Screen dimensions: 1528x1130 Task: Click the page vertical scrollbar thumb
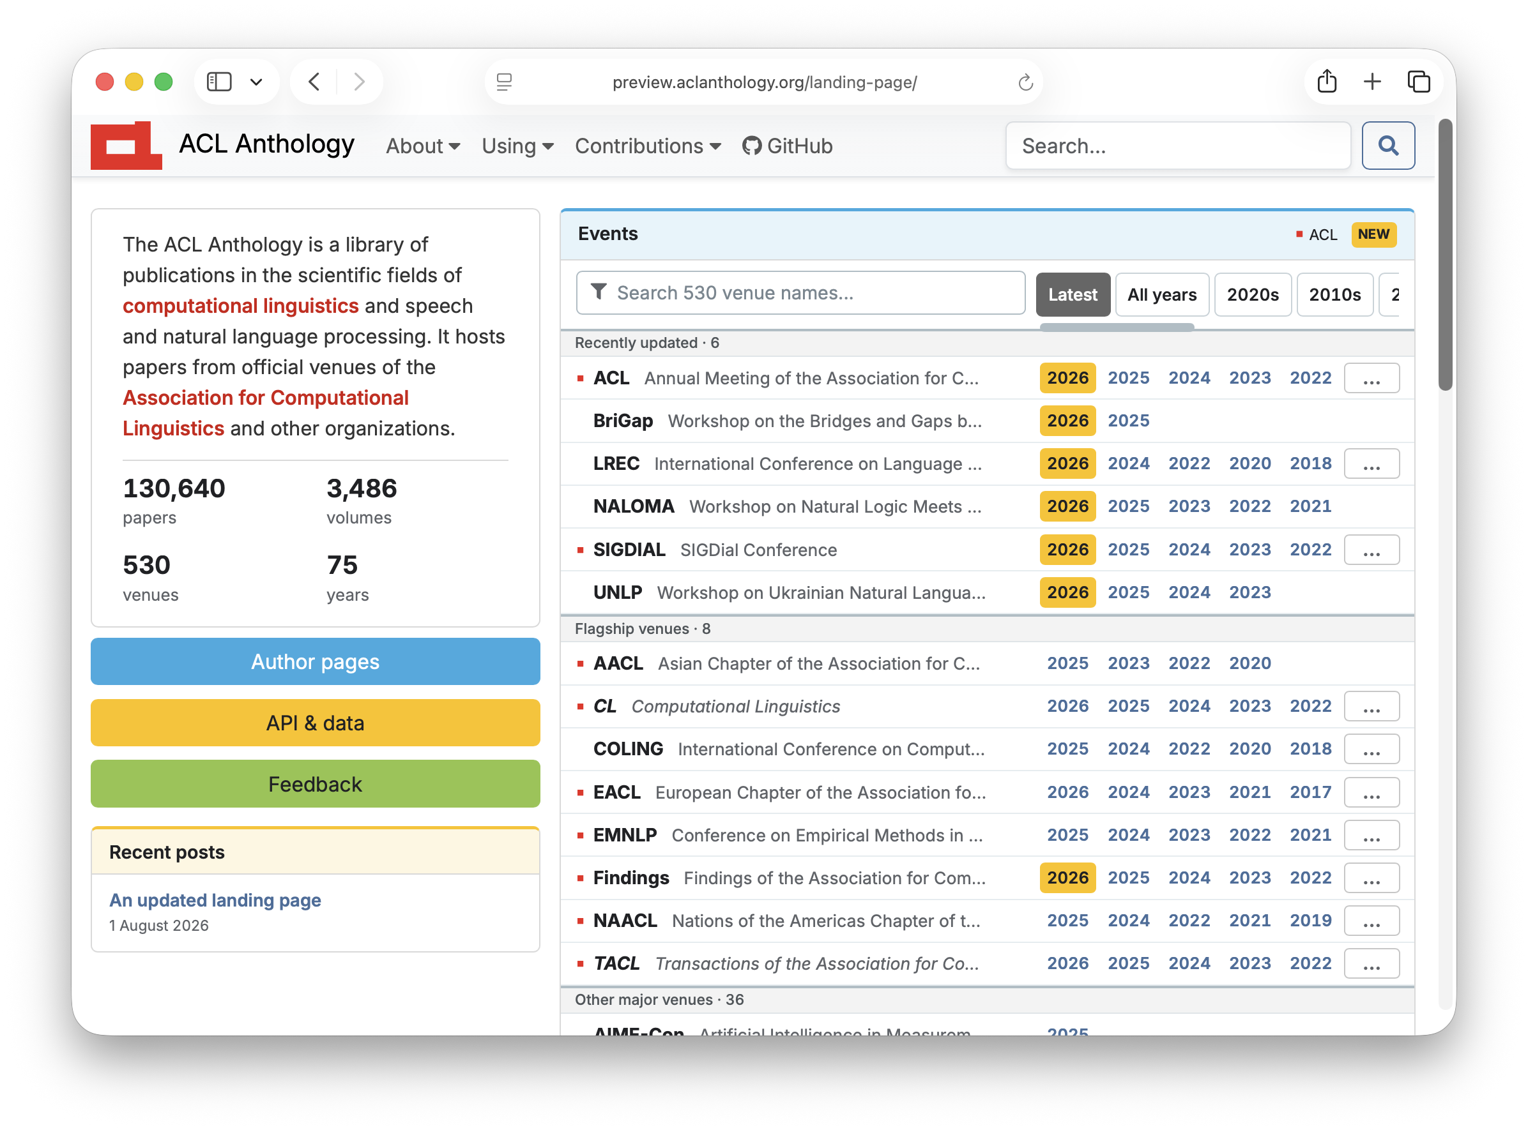click(1444, 255)
